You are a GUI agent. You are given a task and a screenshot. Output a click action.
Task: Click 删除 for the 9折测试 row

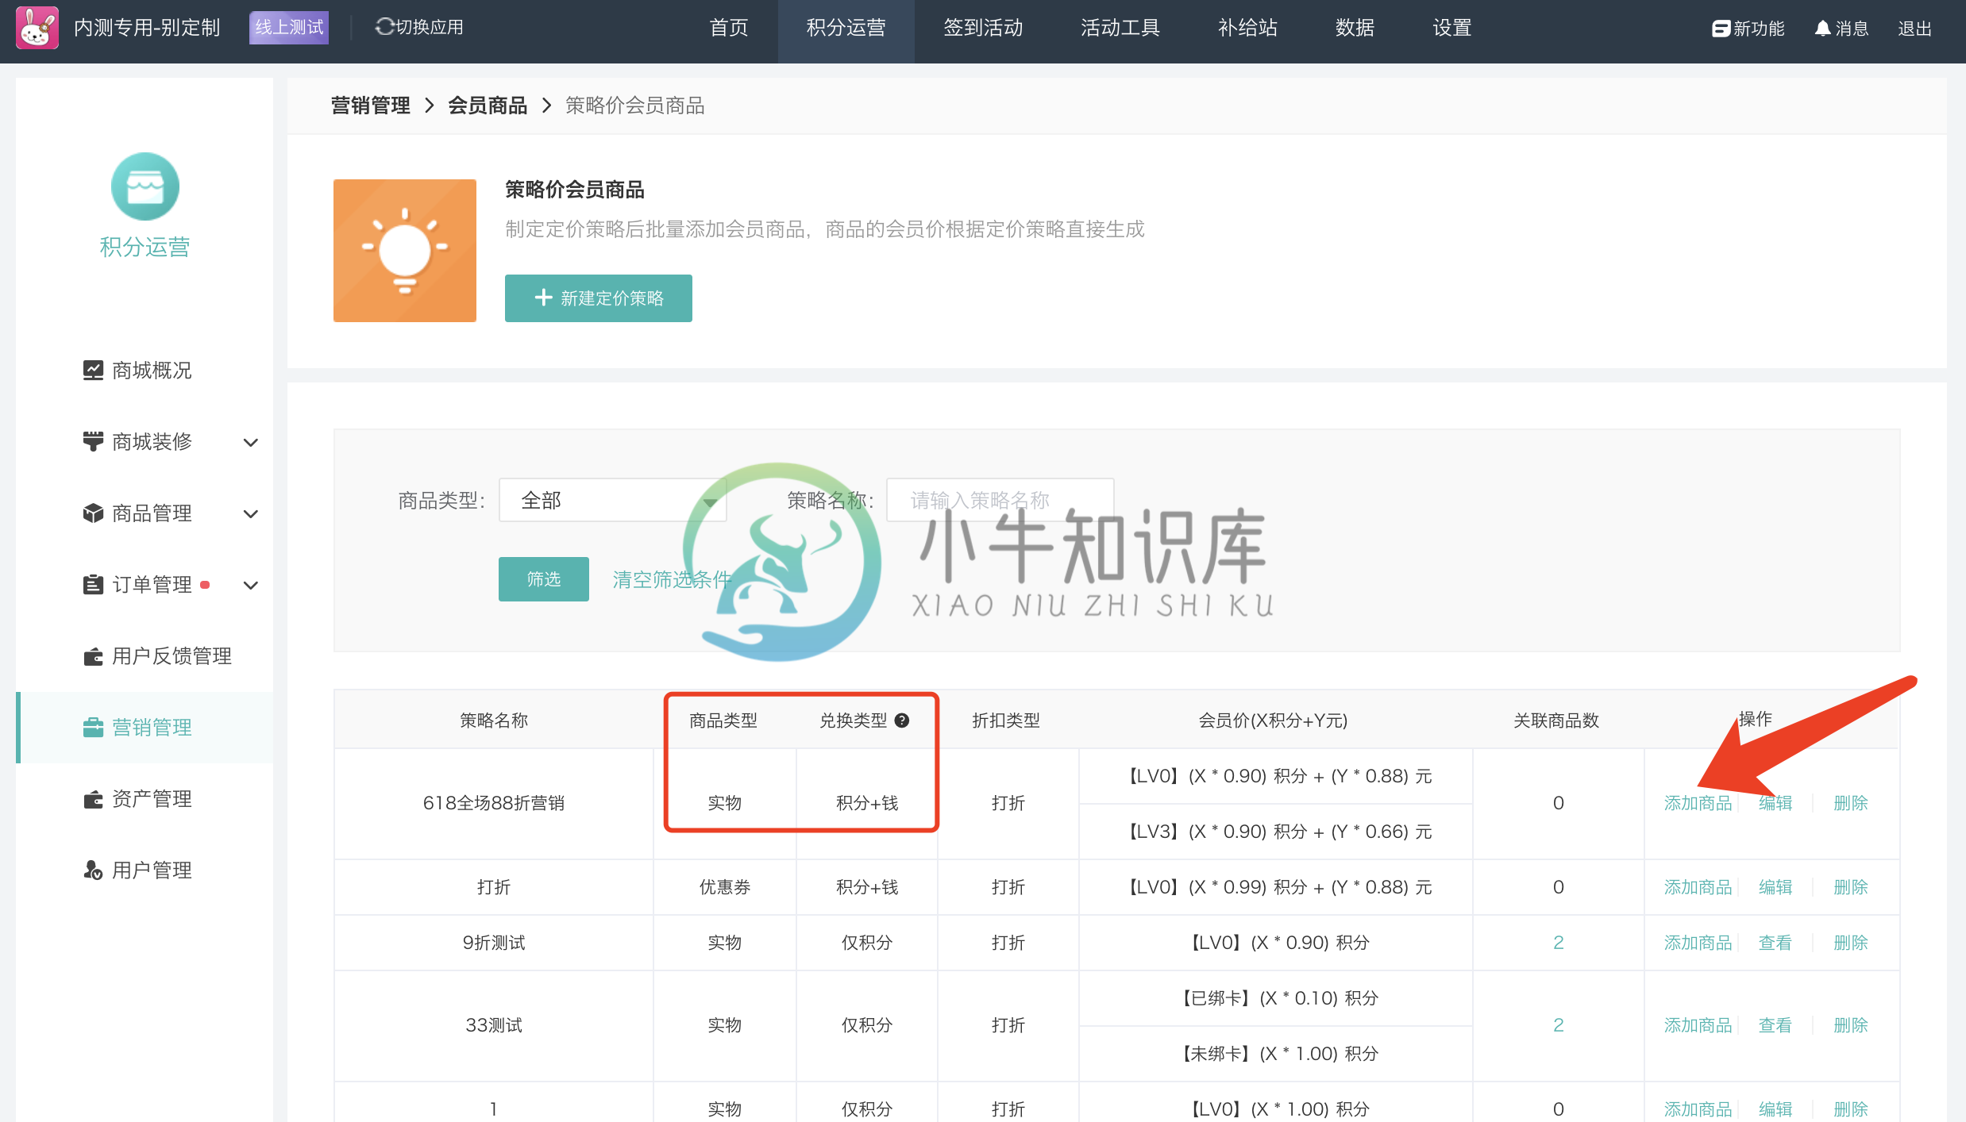click(1850, 943)
